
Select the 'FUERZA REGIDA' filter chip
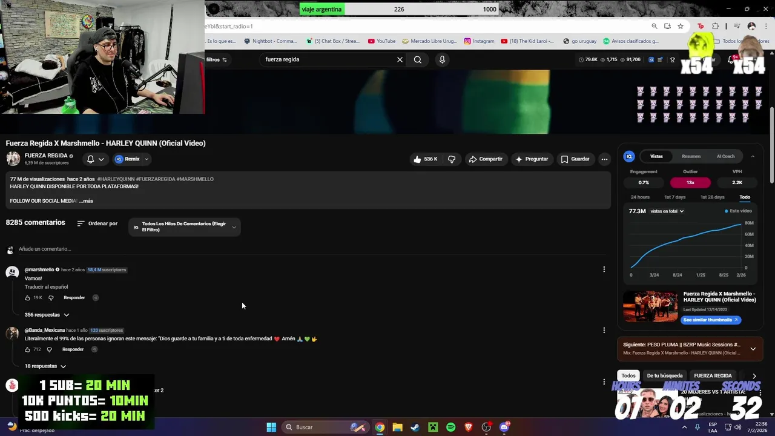click(x=713, y=376)
